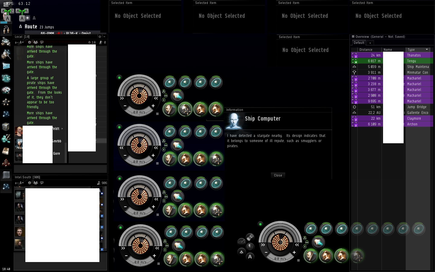The image size is (435, 272).
Task: Sort overview by the Name column header
Action: pos(394,50)
